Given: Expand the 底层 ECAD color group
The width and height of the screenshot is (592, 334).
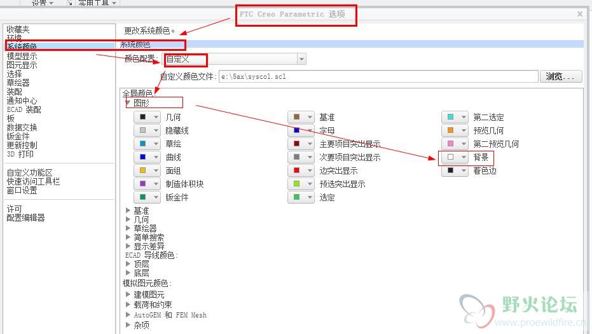Looking at the screenshot, I should (x=128, y=273).
